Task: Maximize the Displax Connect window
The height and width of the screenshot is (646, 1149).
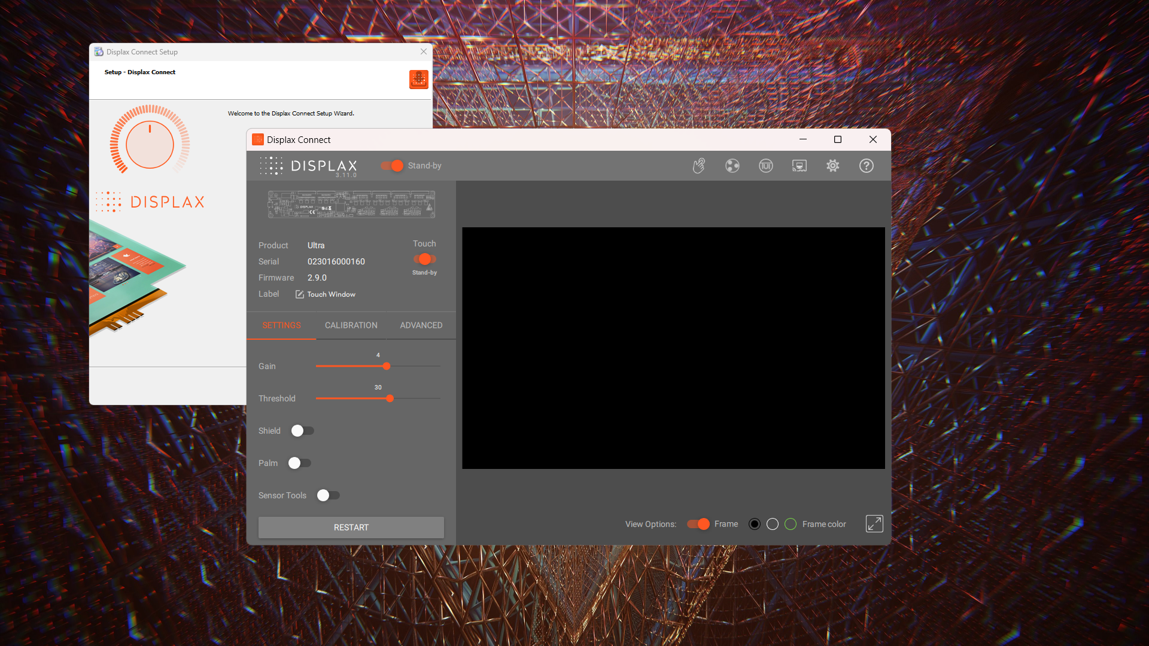Action: 838,139
